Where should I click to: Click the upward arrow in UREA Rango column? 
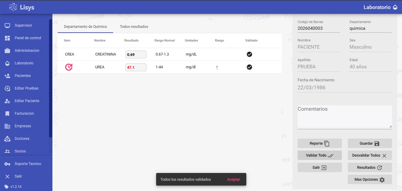click(x=217, y=67)
